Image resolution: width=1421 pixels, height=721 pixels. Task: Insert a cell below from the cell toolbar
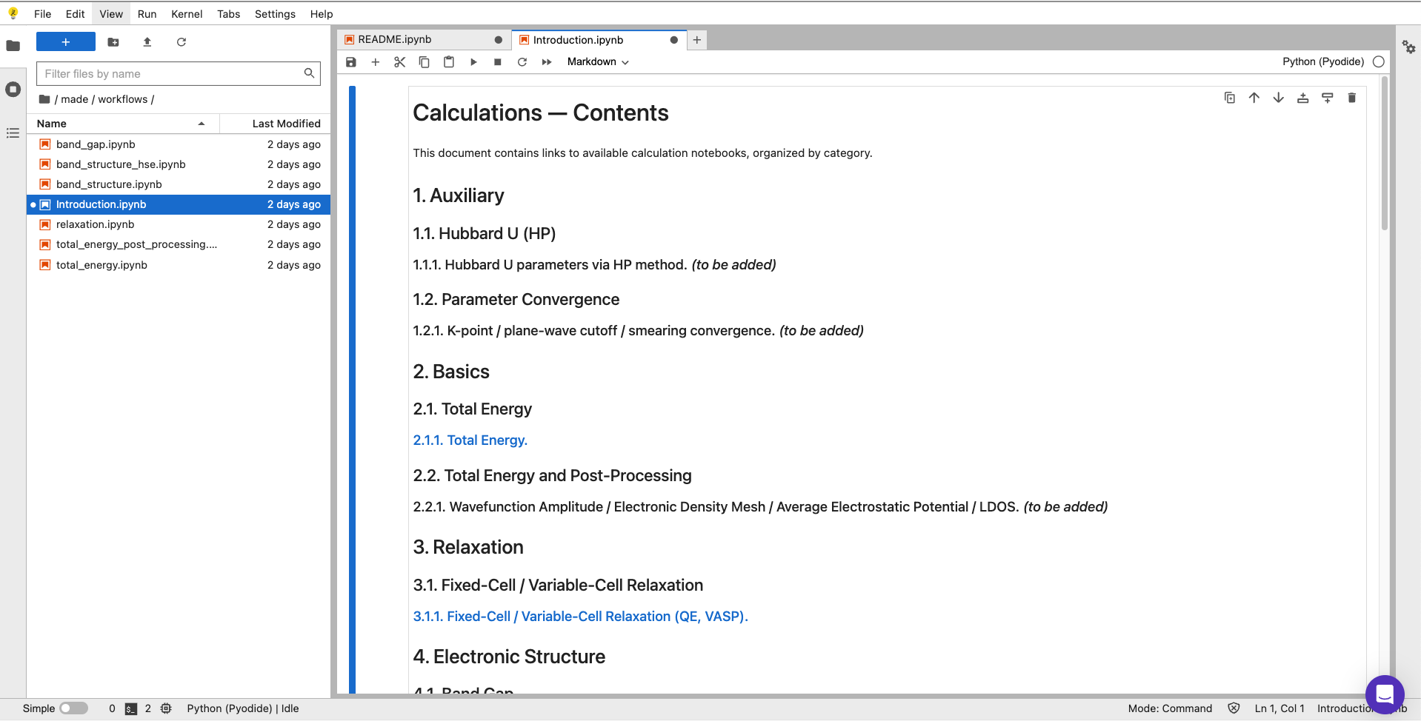1328,98
